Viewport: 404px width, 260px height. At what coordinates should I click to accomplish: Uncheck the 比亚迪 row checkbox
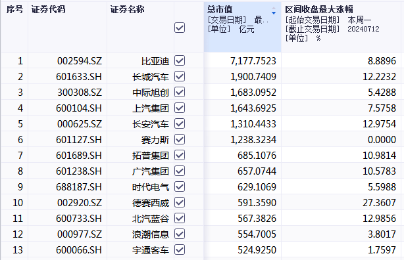coord(180,60)
